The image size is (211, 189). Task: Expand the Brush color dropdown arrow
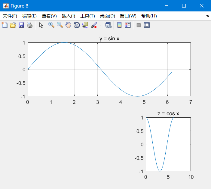(x=100, y=25)
